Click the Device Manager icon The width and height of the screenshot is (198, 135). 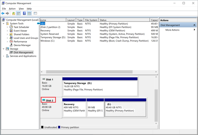pyautogui.click(x=11, y=45)
